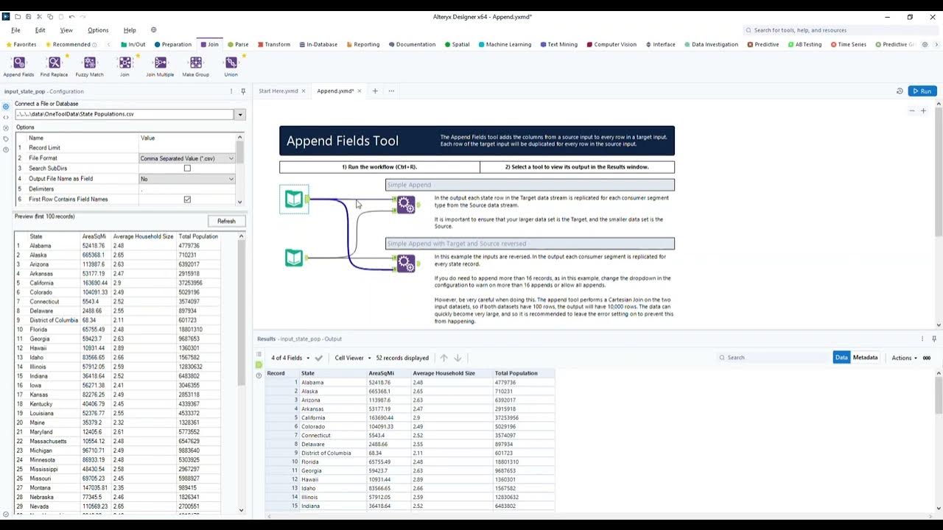The width and height of the screenshot is (943, 530).
Task: Toggle First Row Contains Field Names checkbox
Action: (x=187, y=199)
